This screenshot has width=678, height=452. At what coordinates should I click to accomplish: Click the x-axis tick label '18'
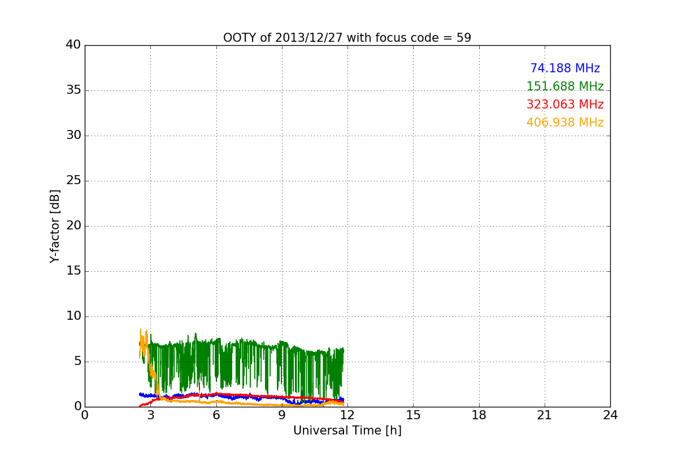tap(479, 415)
